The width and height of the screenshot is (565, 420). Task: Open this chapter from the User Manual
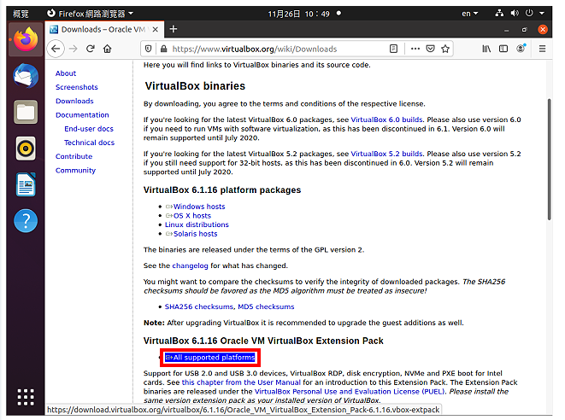(x=241, y=382)
